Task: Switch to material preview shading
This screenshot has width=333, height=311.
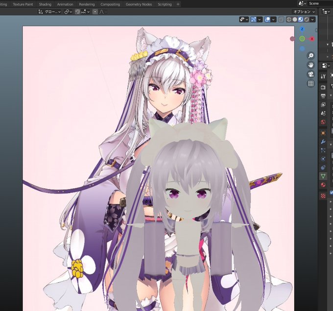Action: 301,20
